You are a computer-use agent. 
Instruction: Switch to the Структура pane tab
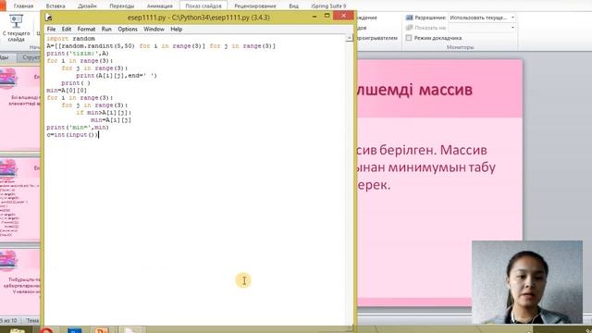point(31,57)
